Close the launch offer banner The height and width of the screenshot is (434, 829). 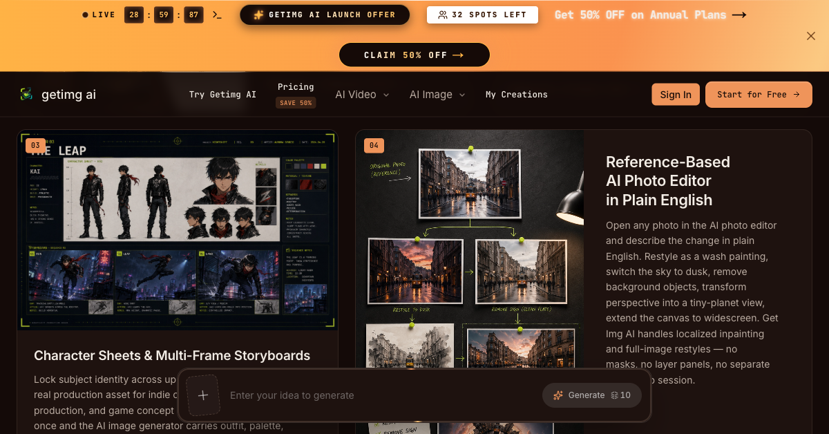point(811,36)
